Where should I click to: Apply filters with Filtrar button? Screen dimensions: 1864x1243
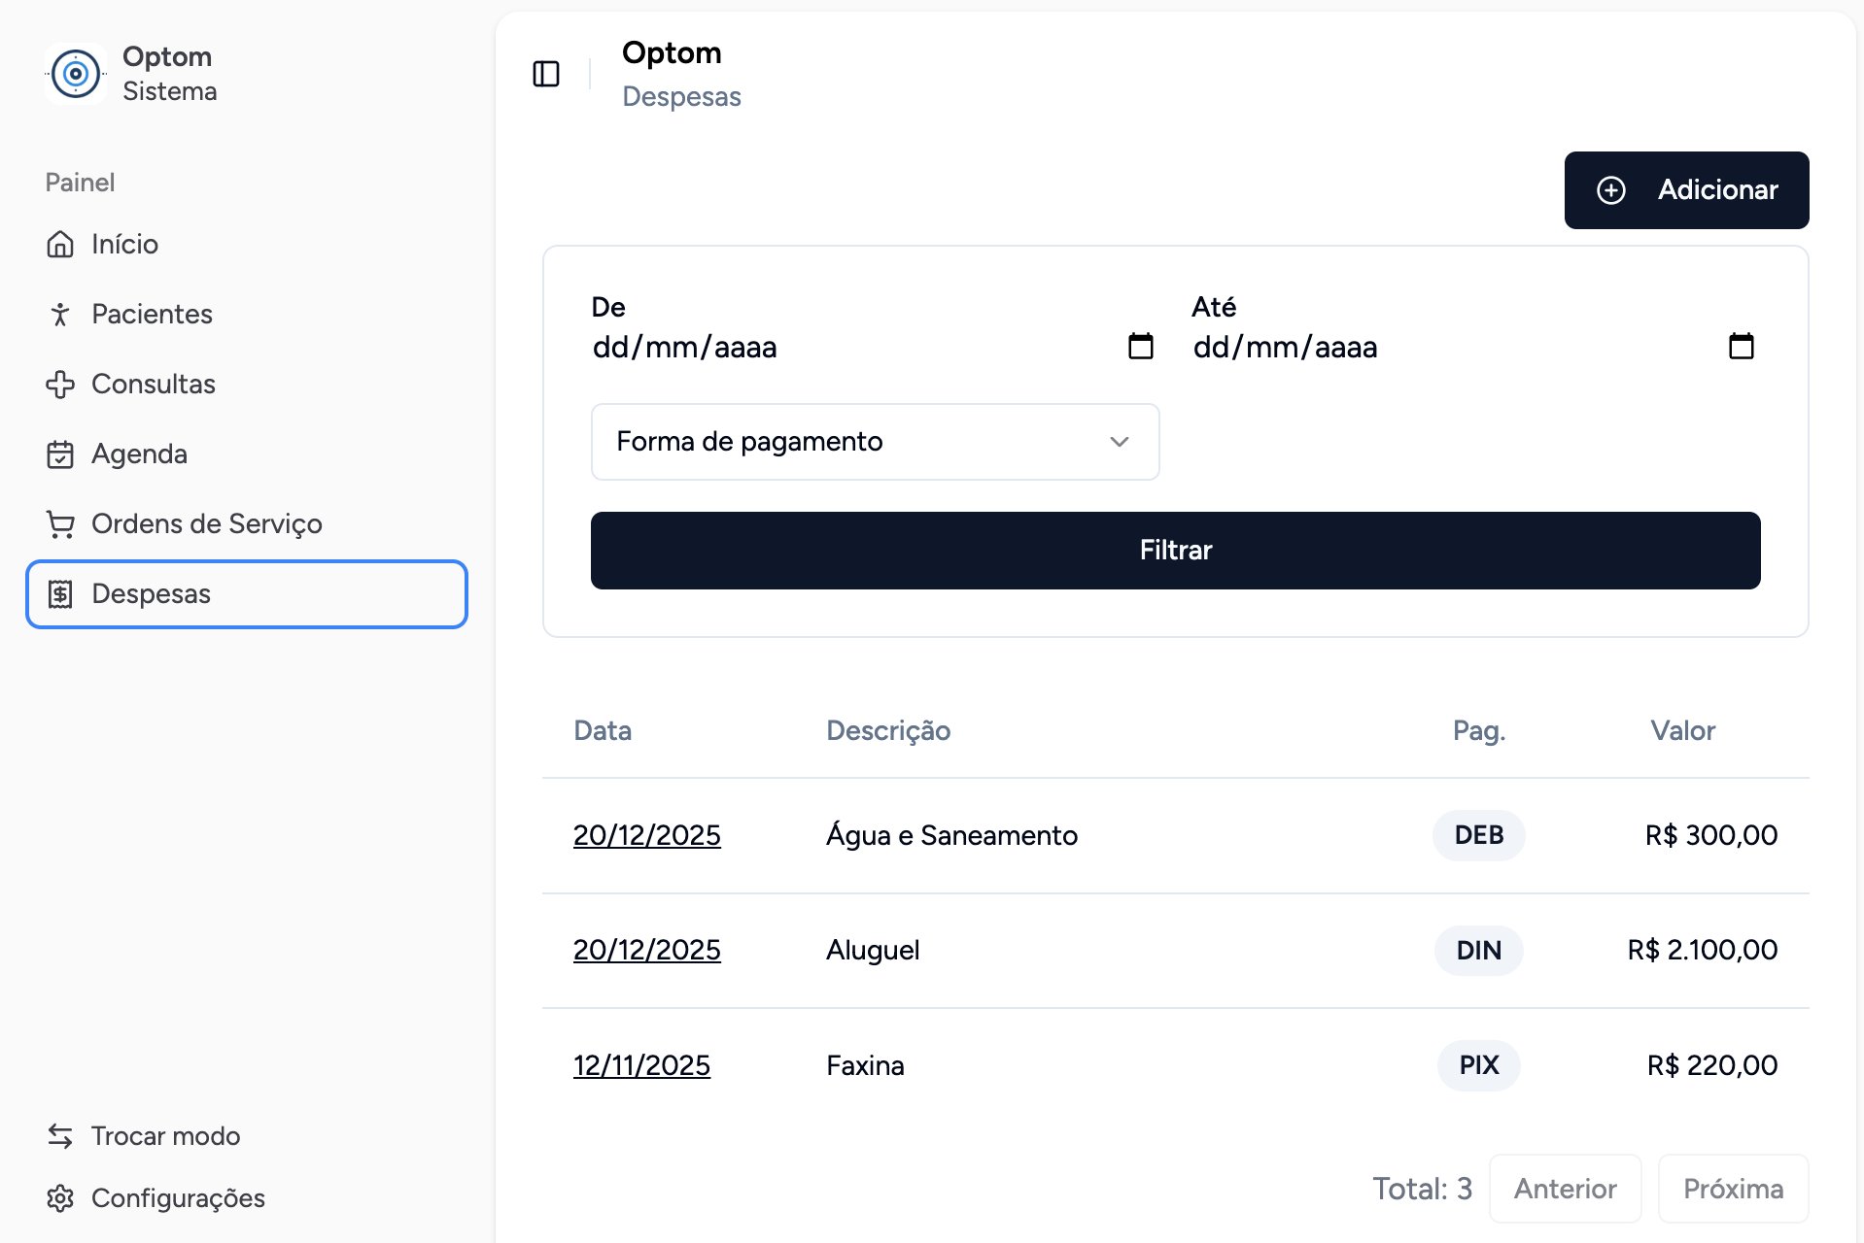coord(1175,551)
